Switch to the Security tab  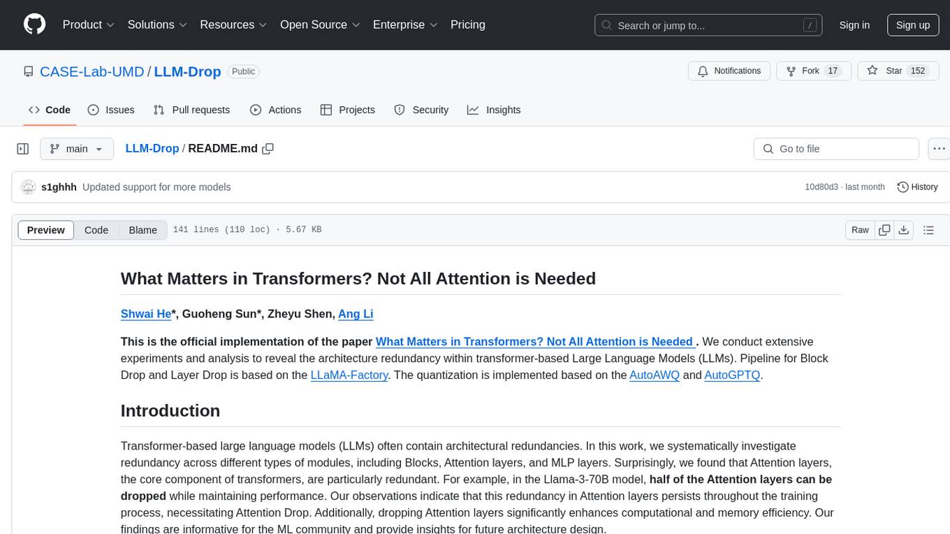(x=421, y=110)
